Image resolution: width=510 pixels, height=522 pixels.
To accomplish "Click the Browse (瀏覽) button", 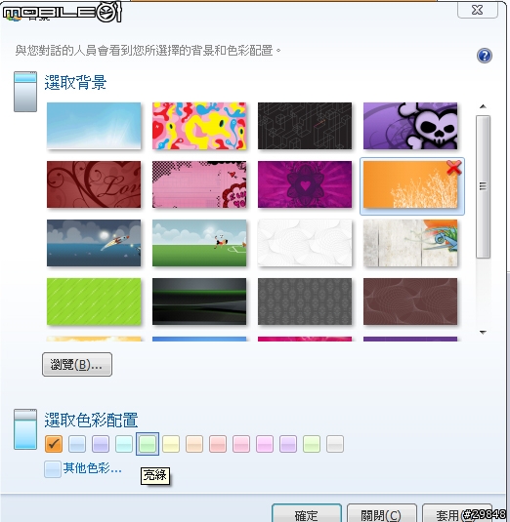I will [x=77, y=365].
